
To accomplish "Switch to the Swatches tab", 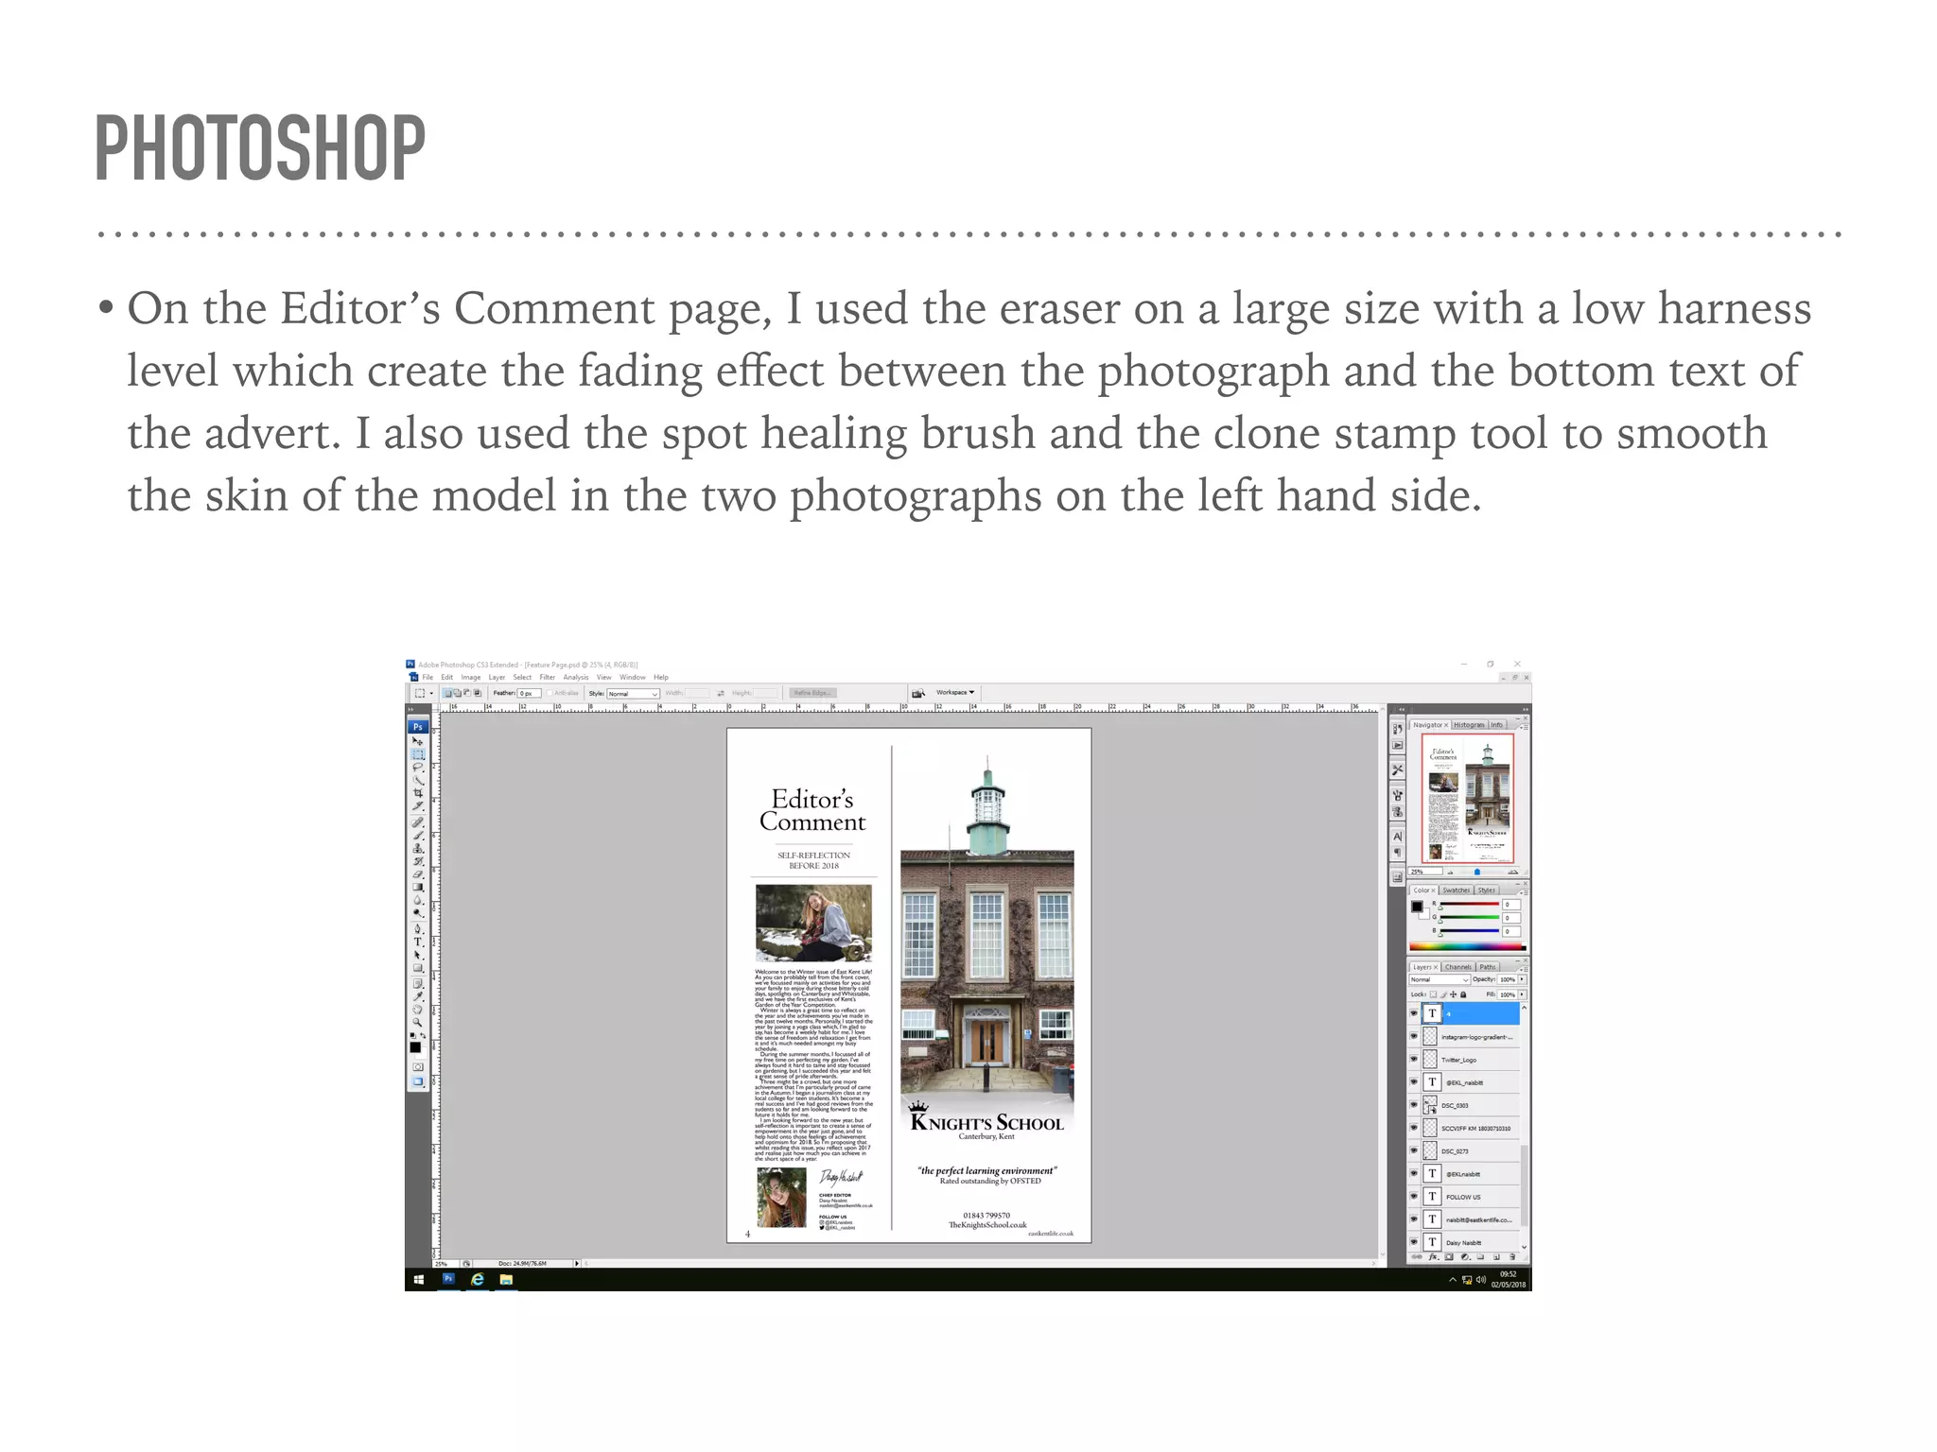I will tap(1457, 890).
